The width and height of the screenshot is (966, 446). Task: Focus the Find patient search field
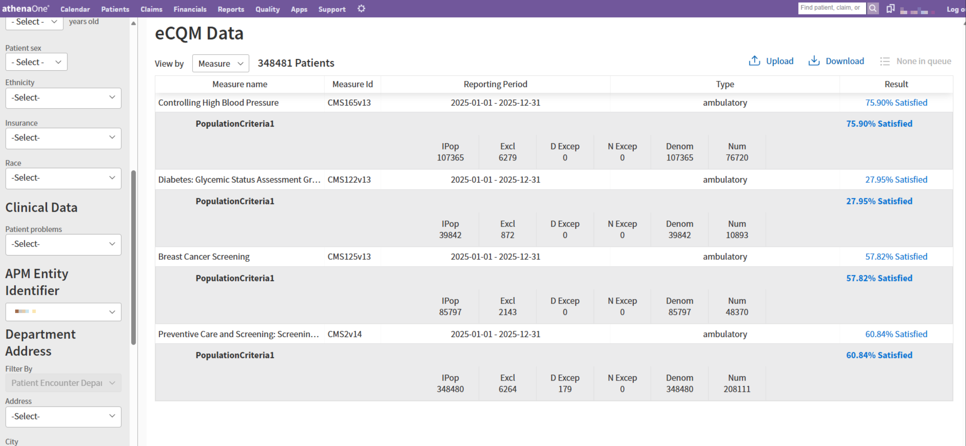(832, 8)
